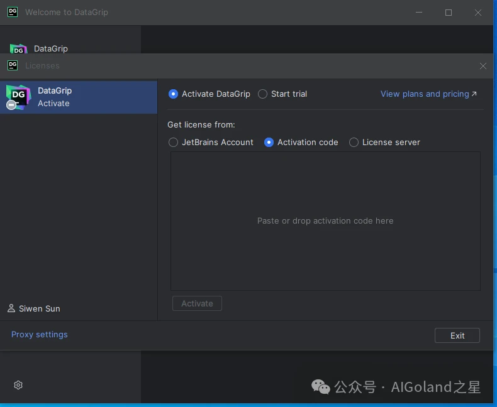Click the DG app icon in Welcome title bar
The width and height of the screenshot is (497, 407).
point(13,12)
